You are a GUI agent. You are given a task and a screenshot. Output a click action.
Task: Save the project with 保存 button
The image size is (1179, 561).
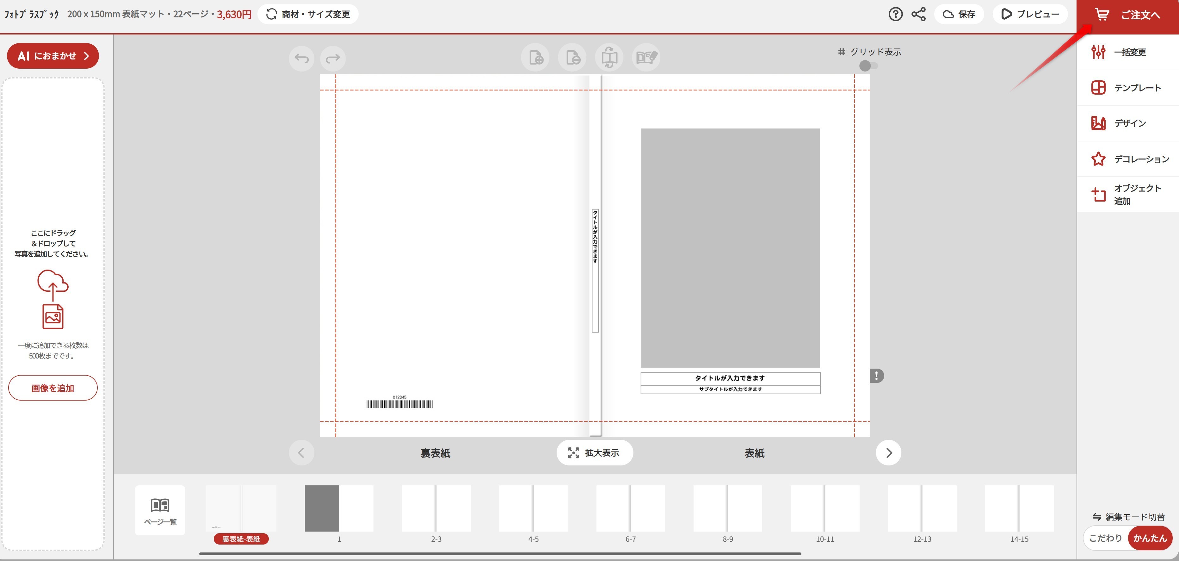[x=959, y=14]
